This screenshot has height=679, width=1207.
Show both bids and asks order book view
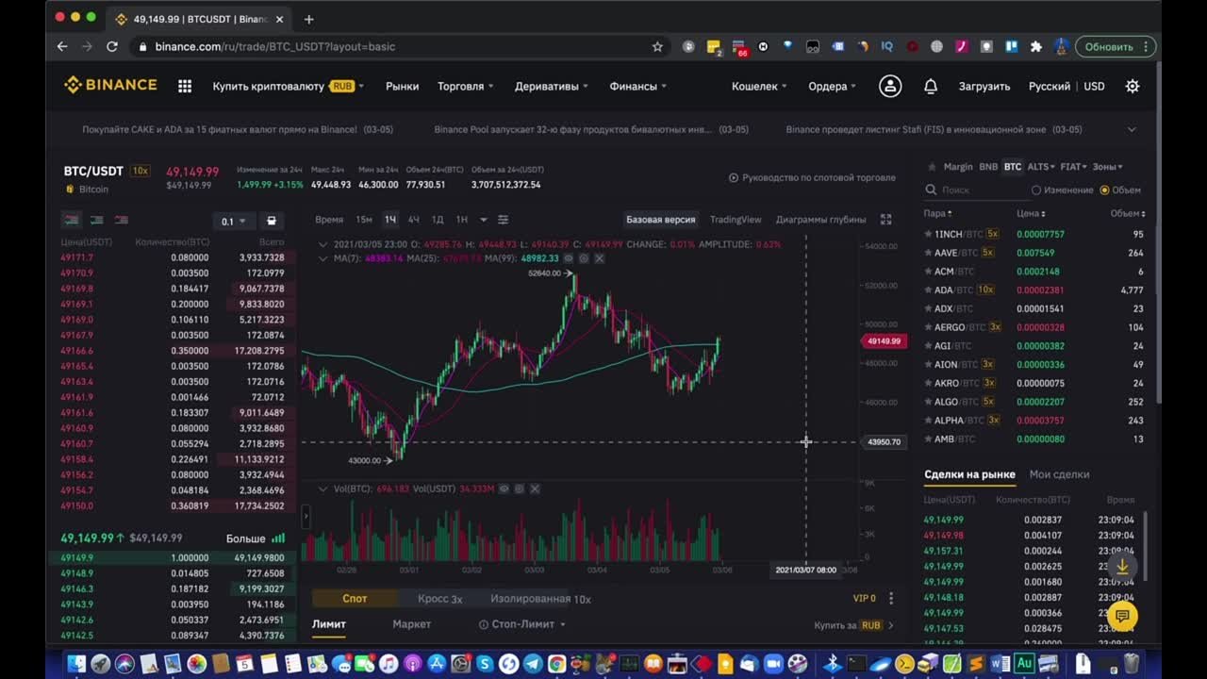72,220
